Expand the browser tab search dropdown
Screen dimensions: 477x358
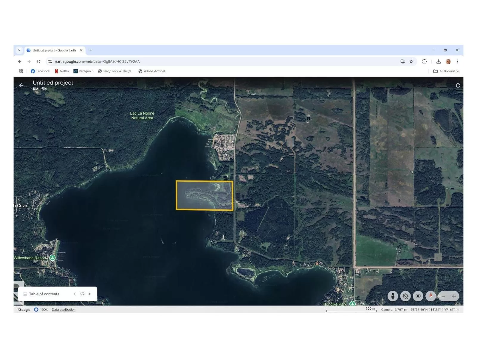(19, 50)
